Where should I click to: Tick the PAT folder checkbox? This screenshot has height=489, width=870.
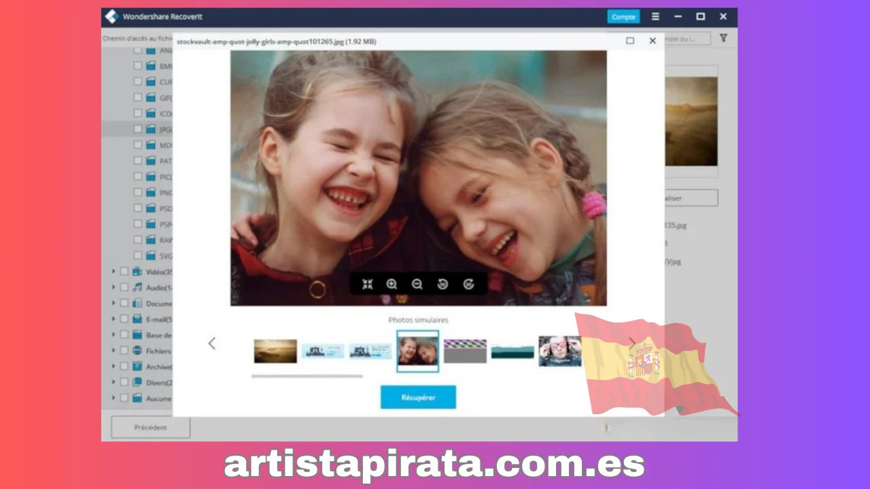tap(138, 161)
